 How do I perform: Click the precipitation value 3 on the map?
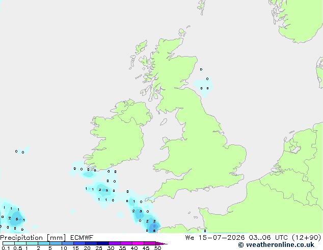click(141, 211)
